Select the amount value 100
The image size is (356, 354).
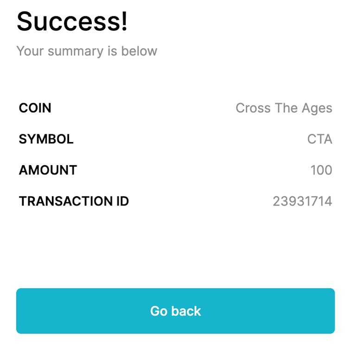click(x=321, y=170)
